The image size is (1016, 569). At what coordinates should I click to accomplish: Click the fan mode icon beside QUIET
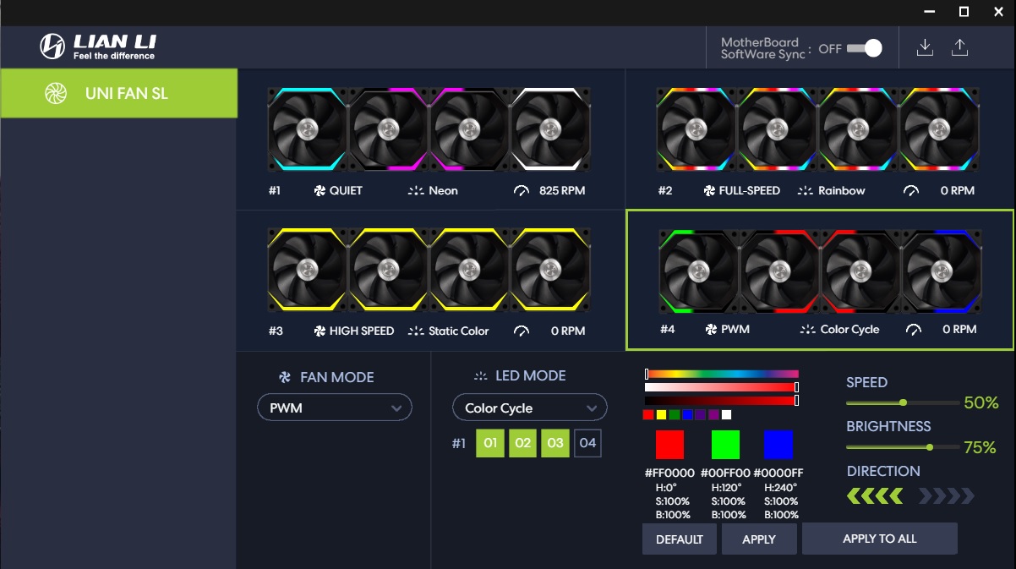pos(320,191)
